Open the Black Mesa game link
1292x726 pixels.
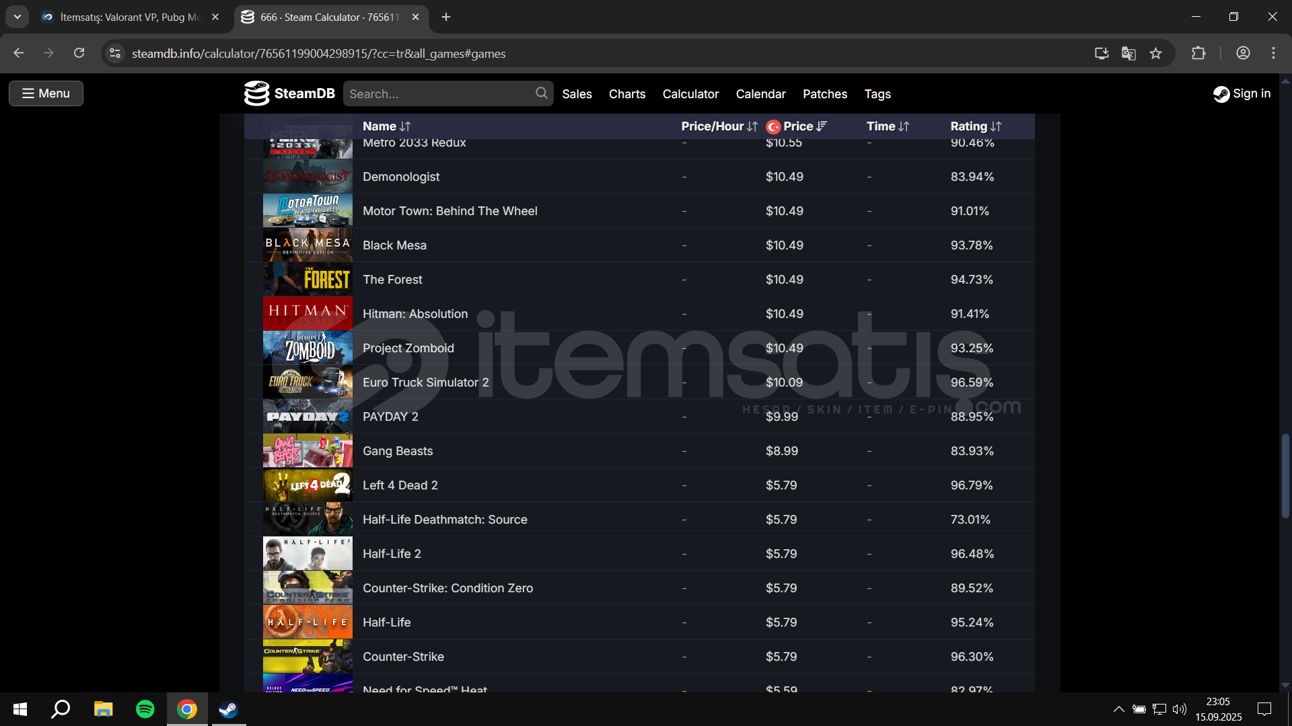tap(394, 245)
